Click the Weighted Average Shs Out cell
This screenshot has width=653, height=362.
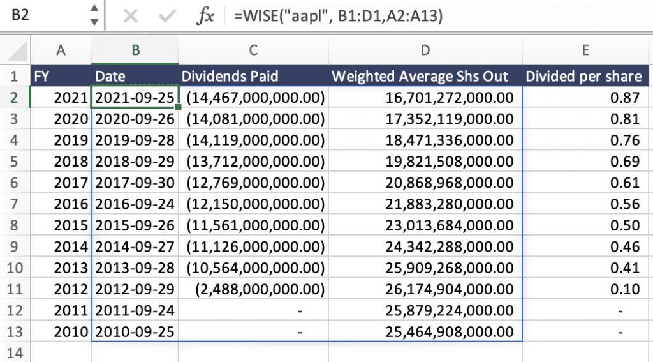pyautogui.click(x=425, y=77)
